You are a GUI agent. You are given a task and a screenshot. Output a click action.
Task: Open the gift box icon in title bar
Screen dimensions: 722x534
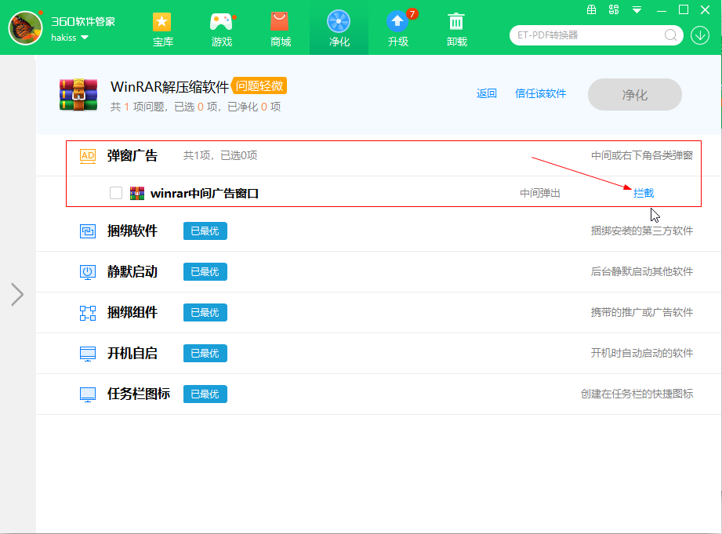[591, 9]
